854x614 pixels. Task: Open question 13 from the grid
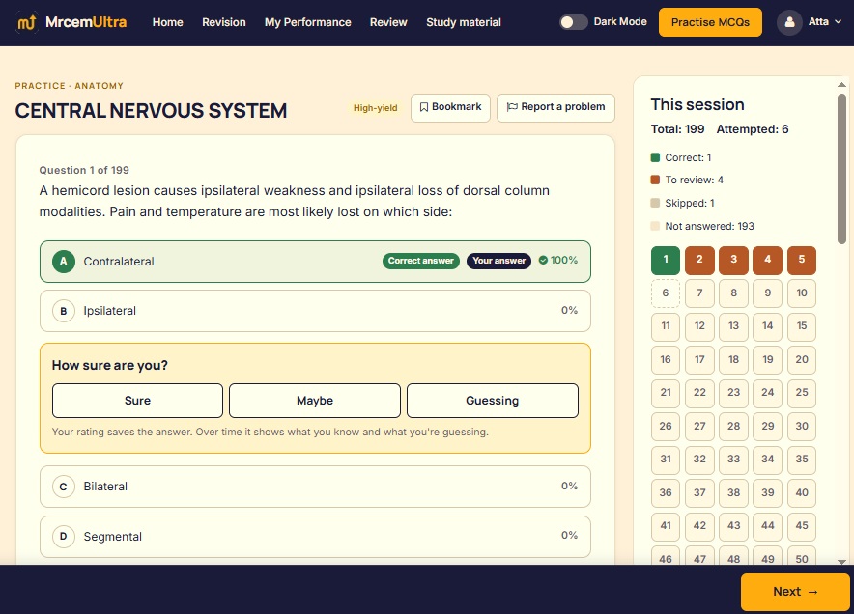[733, 326]
